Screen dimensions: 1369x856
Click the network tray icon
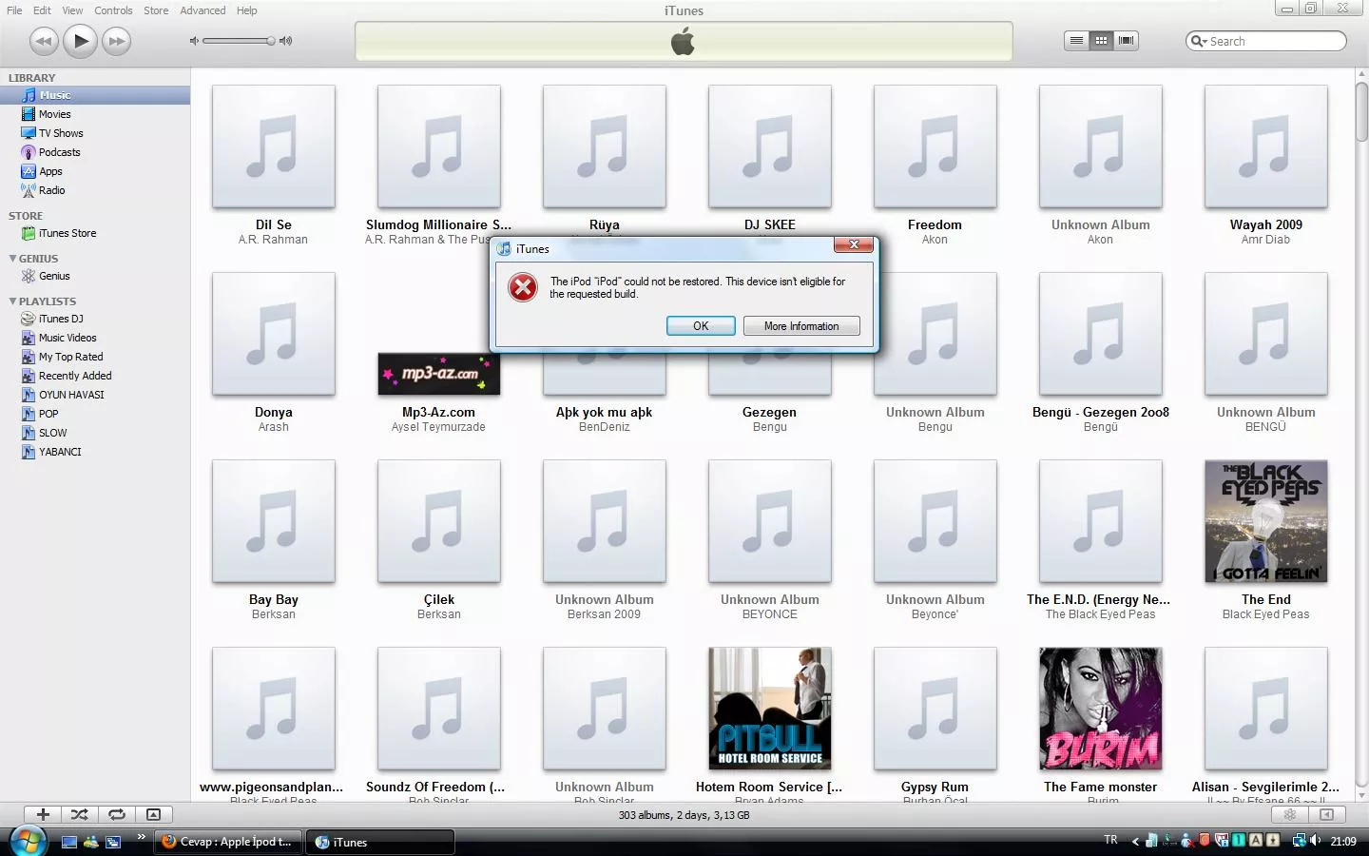1299,841
